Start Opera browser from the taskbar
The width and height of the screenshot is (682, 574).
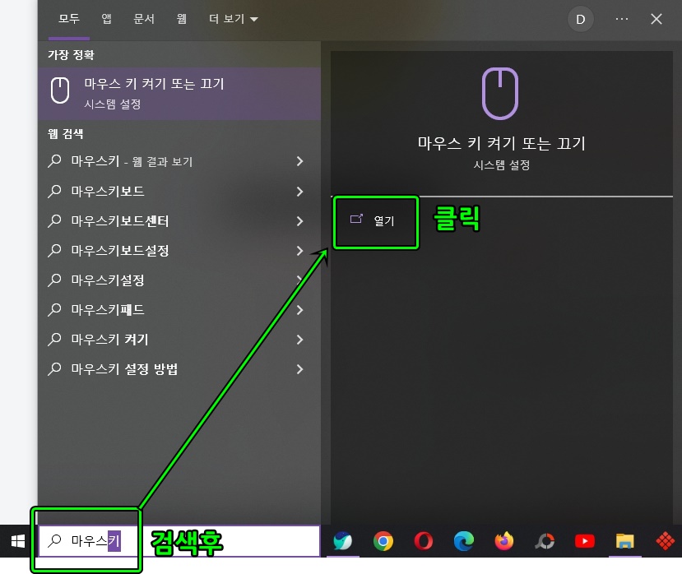pyautogui.click(x=423, y=541)
